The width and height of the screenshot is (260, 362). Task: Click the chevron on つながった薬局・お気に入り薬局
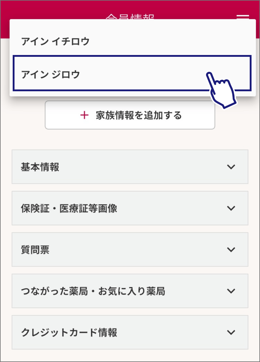[231, 291]
